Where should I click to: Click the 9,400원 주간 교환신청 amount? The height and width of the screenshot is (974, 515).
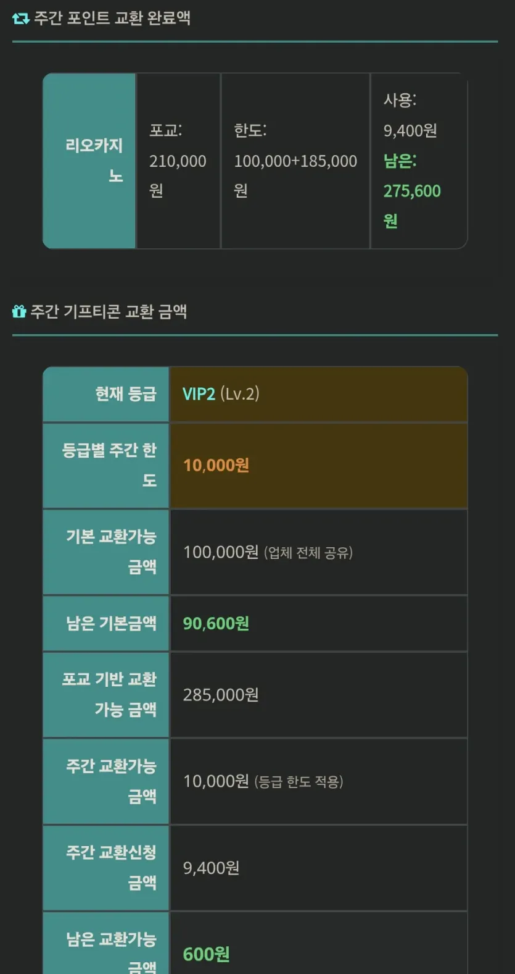(x=211, y=868)
